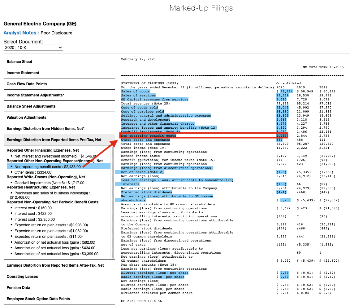Select Interest cost : $422.00 entry
The width and height of the screenshot is (350, 306).
tap(33, 214)
